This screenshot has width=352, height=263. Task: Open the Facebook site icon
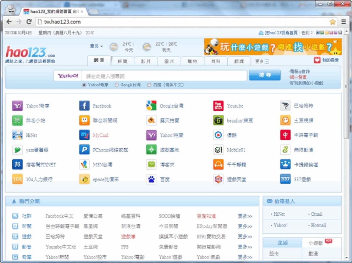click(84, 106)
